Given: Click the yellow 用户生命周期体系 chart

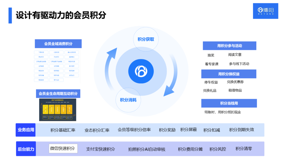Looking at the screenshot, I should pos(58,110).
